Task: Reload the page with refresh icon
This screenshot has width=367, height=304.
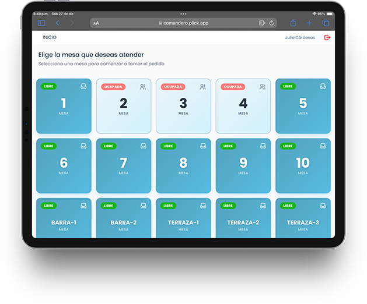Action: tap(271, 23)
